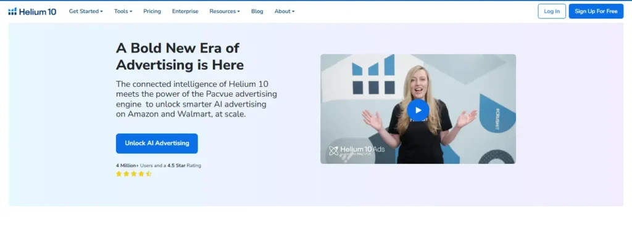Screen dimensions: 632x239
Task: Expand the Resources dropdown menu
Action: point(225,11)
